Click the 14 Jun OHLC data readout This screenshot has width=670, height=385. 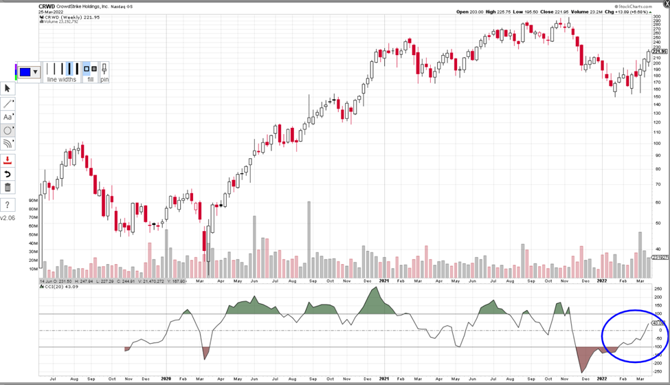coord(113,281)
